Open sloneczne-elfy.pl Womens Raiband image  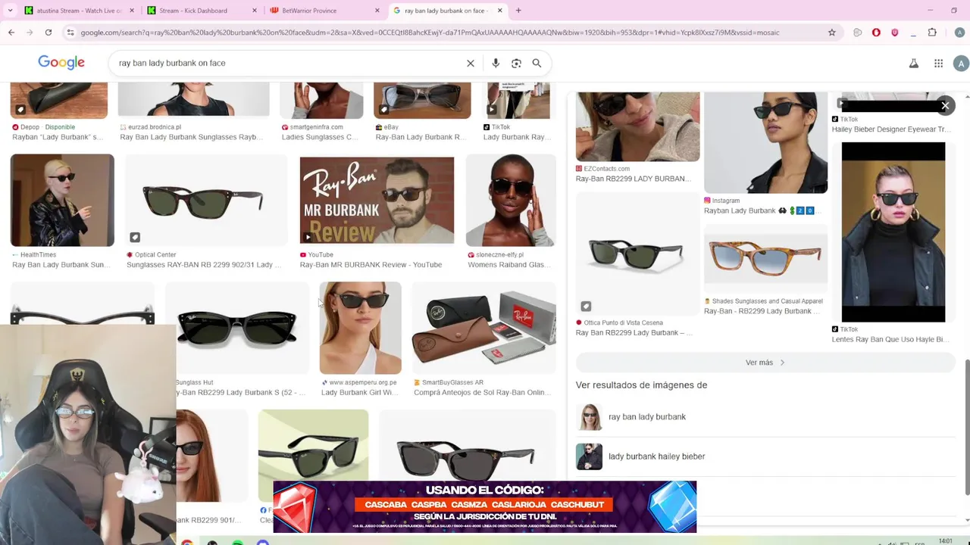point(511,201)
